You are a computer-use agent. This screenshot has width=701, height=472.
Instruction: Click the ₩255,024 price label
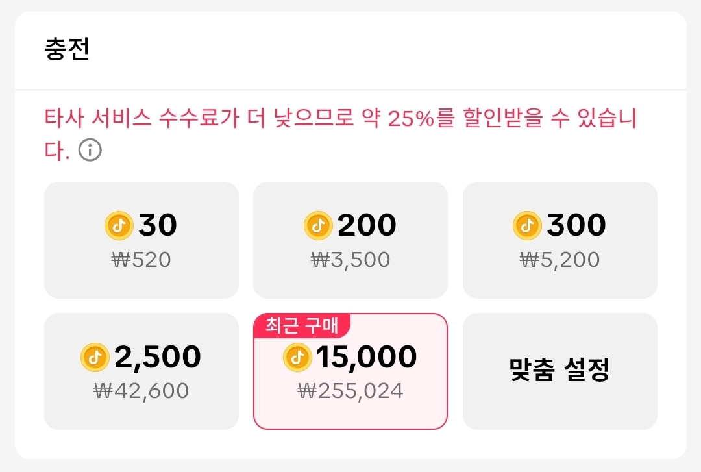[x=350, y=390]
